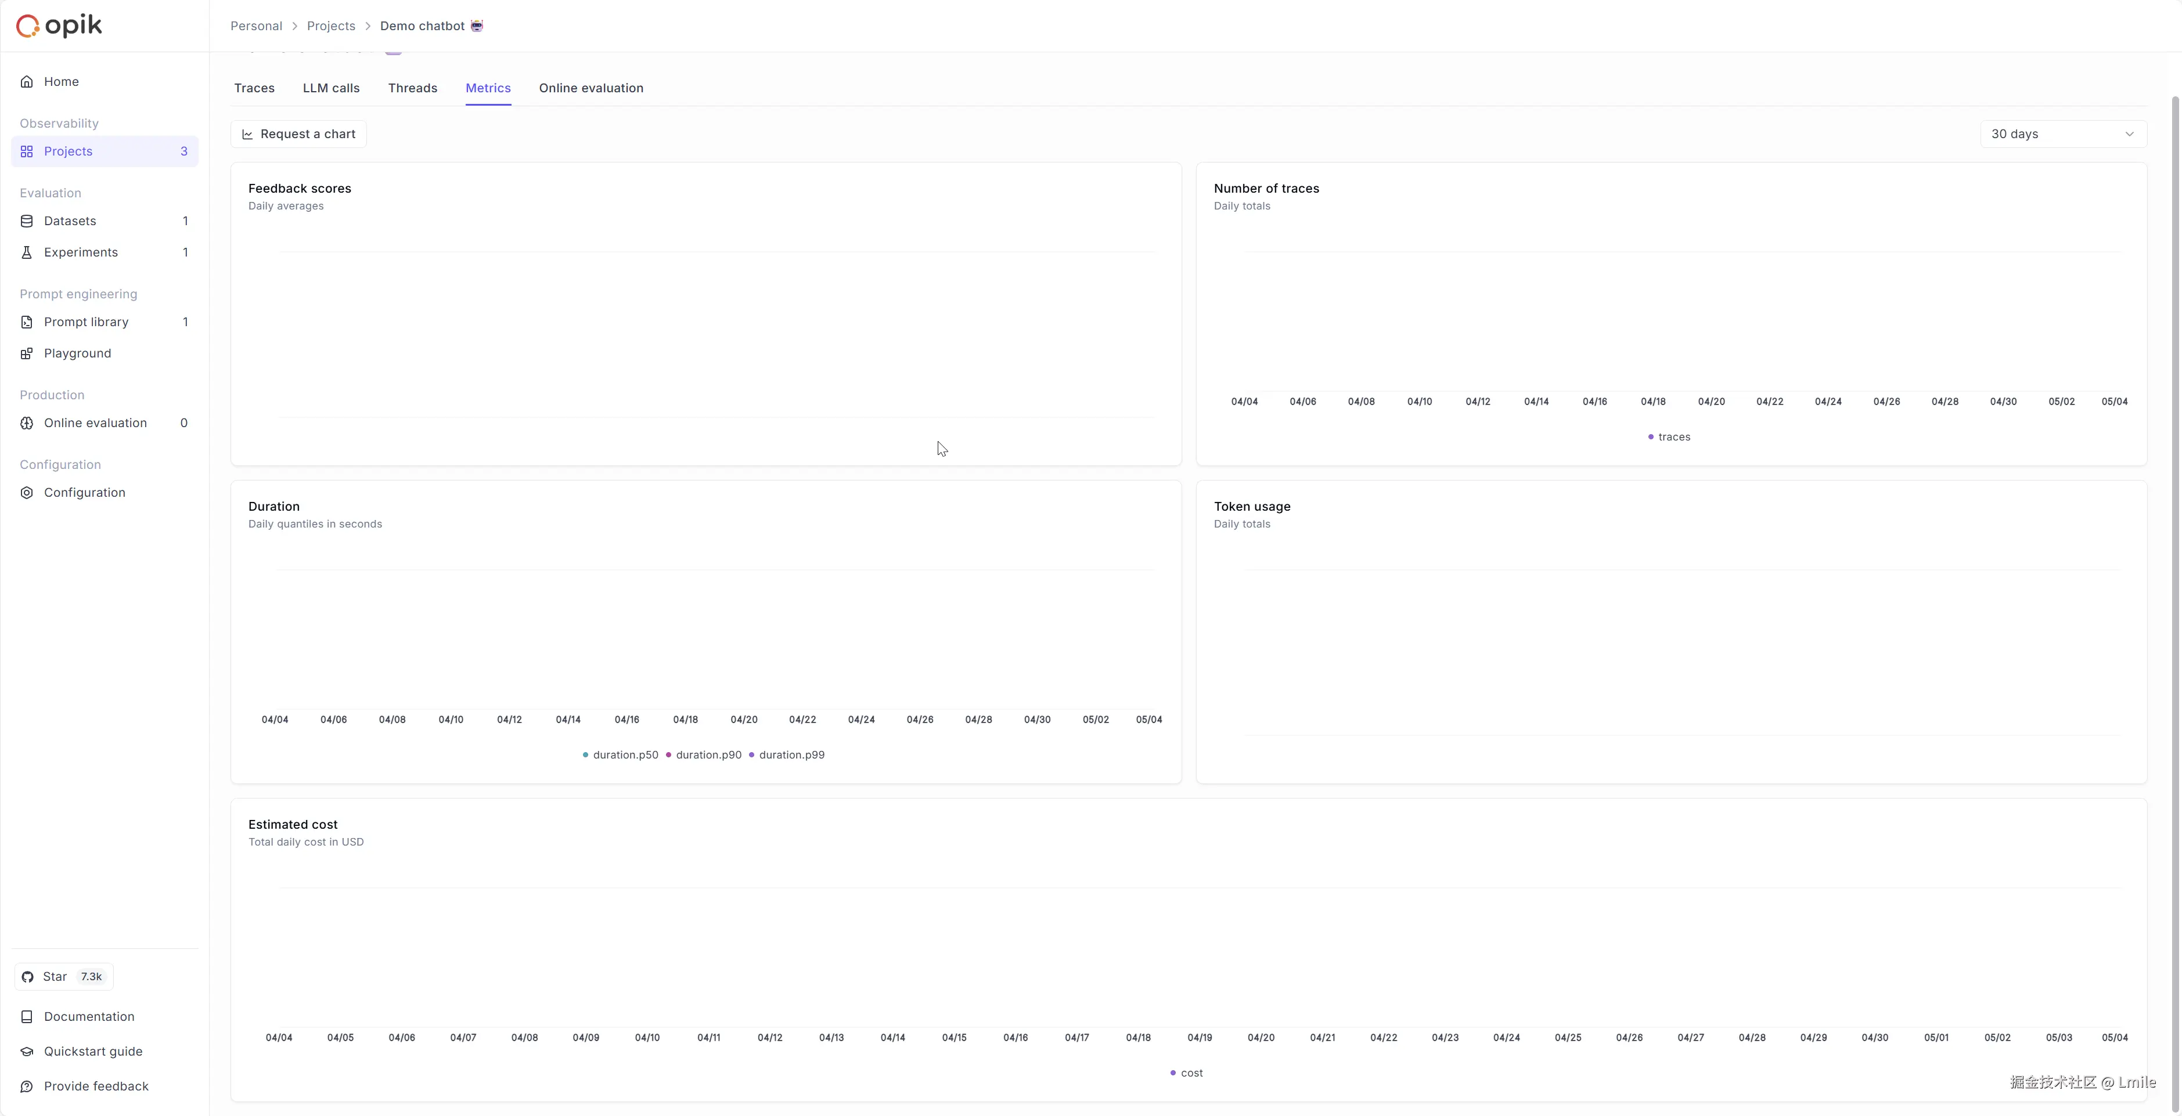Click the Datasets database icon
The height and width of the screenshot is (1116, 2182).
(27, 221)
